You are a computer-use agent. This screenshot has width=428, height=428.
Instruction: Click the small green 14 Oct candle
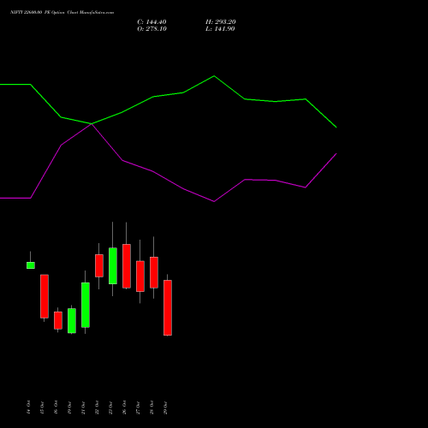pyautogui.click(x=31, y=265)
